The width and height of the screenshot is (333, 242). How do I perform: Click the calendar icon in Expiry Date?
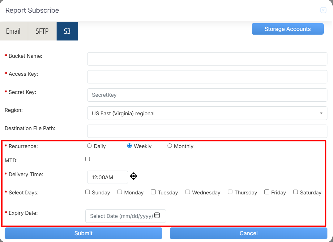[x=157, y=215]
